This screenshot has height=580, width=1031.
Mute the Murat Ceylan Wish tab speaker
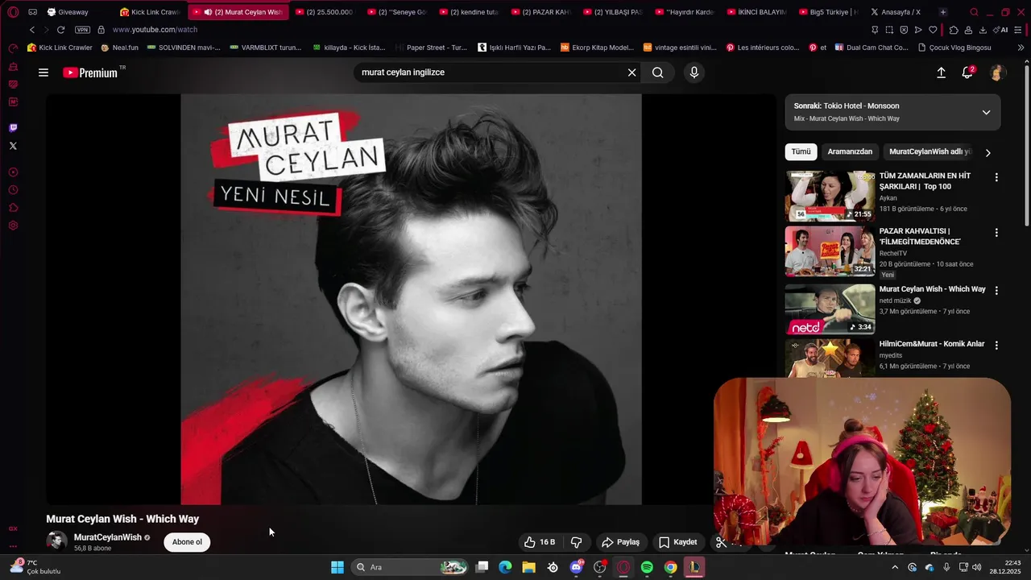(x=208, y=12)
